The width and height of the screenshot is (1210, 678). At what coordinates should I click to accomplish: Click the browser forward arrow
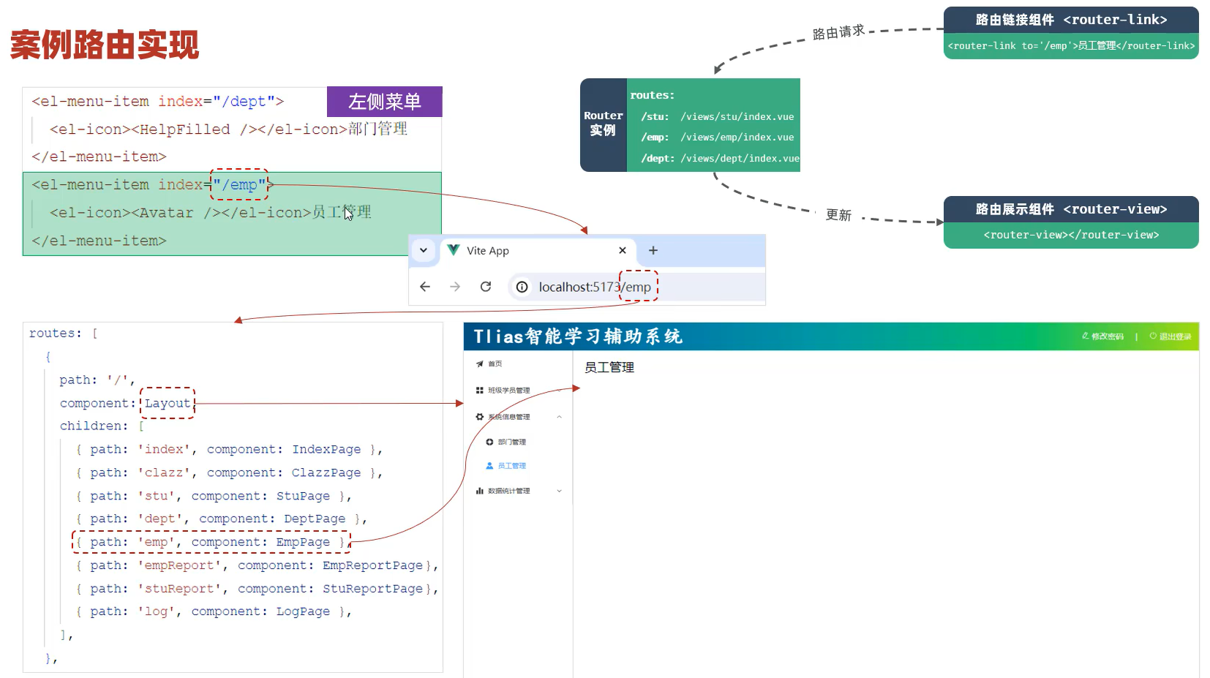455,287
